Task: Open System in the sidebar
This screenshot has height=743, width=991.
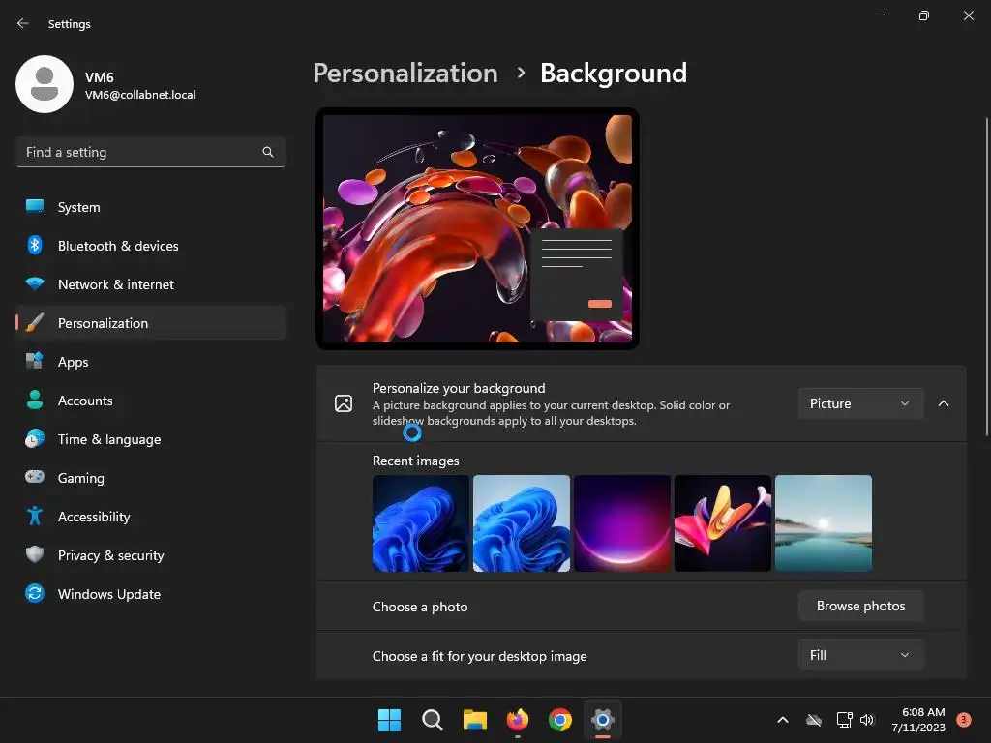Action: (x=151, y=207)
